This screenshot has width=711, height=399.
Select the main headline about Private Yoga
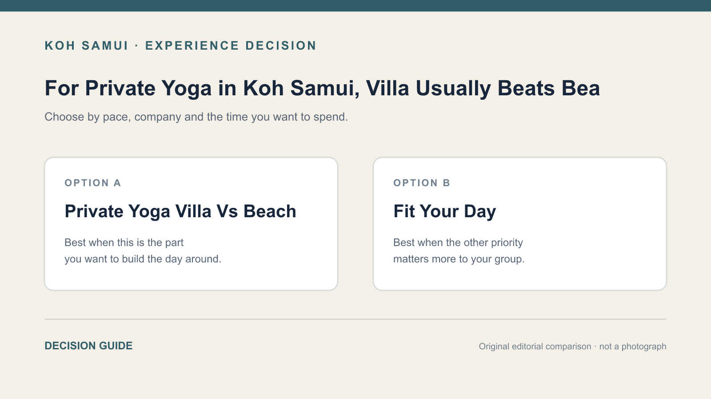322,88
